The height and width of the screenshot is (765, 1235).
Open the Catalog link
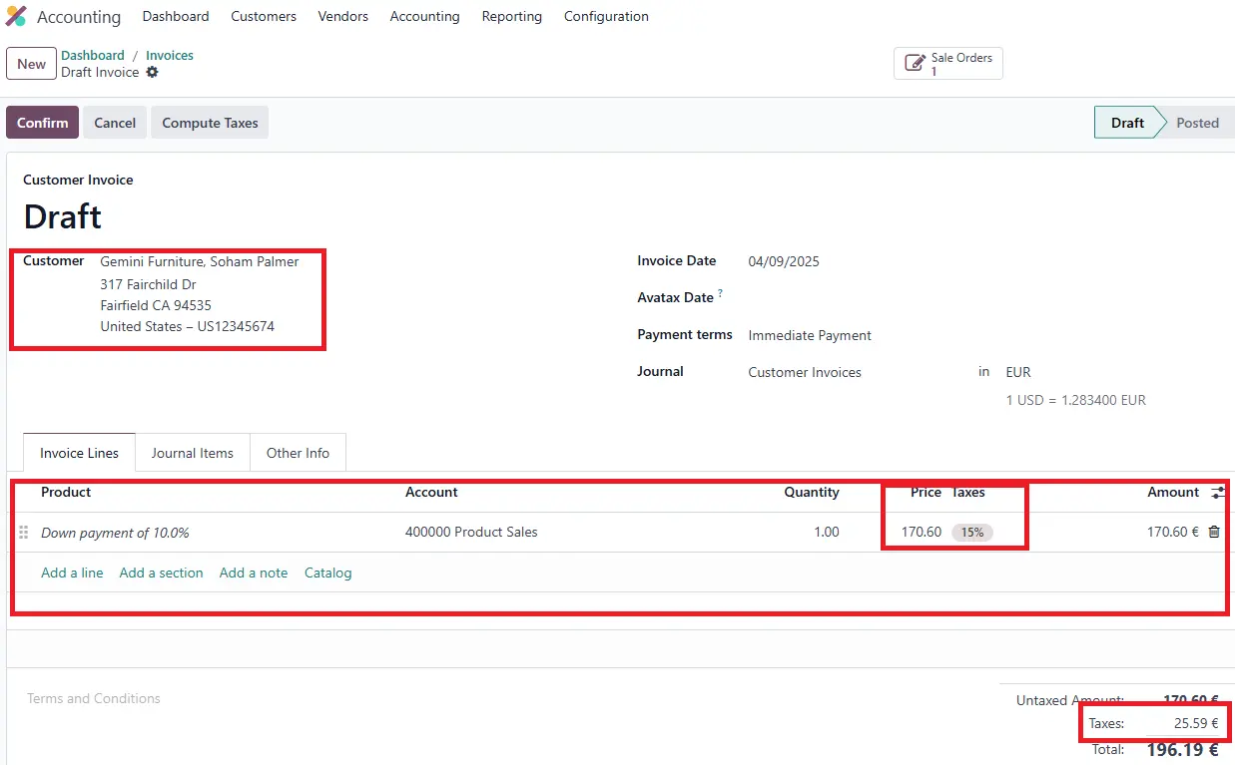327,573
